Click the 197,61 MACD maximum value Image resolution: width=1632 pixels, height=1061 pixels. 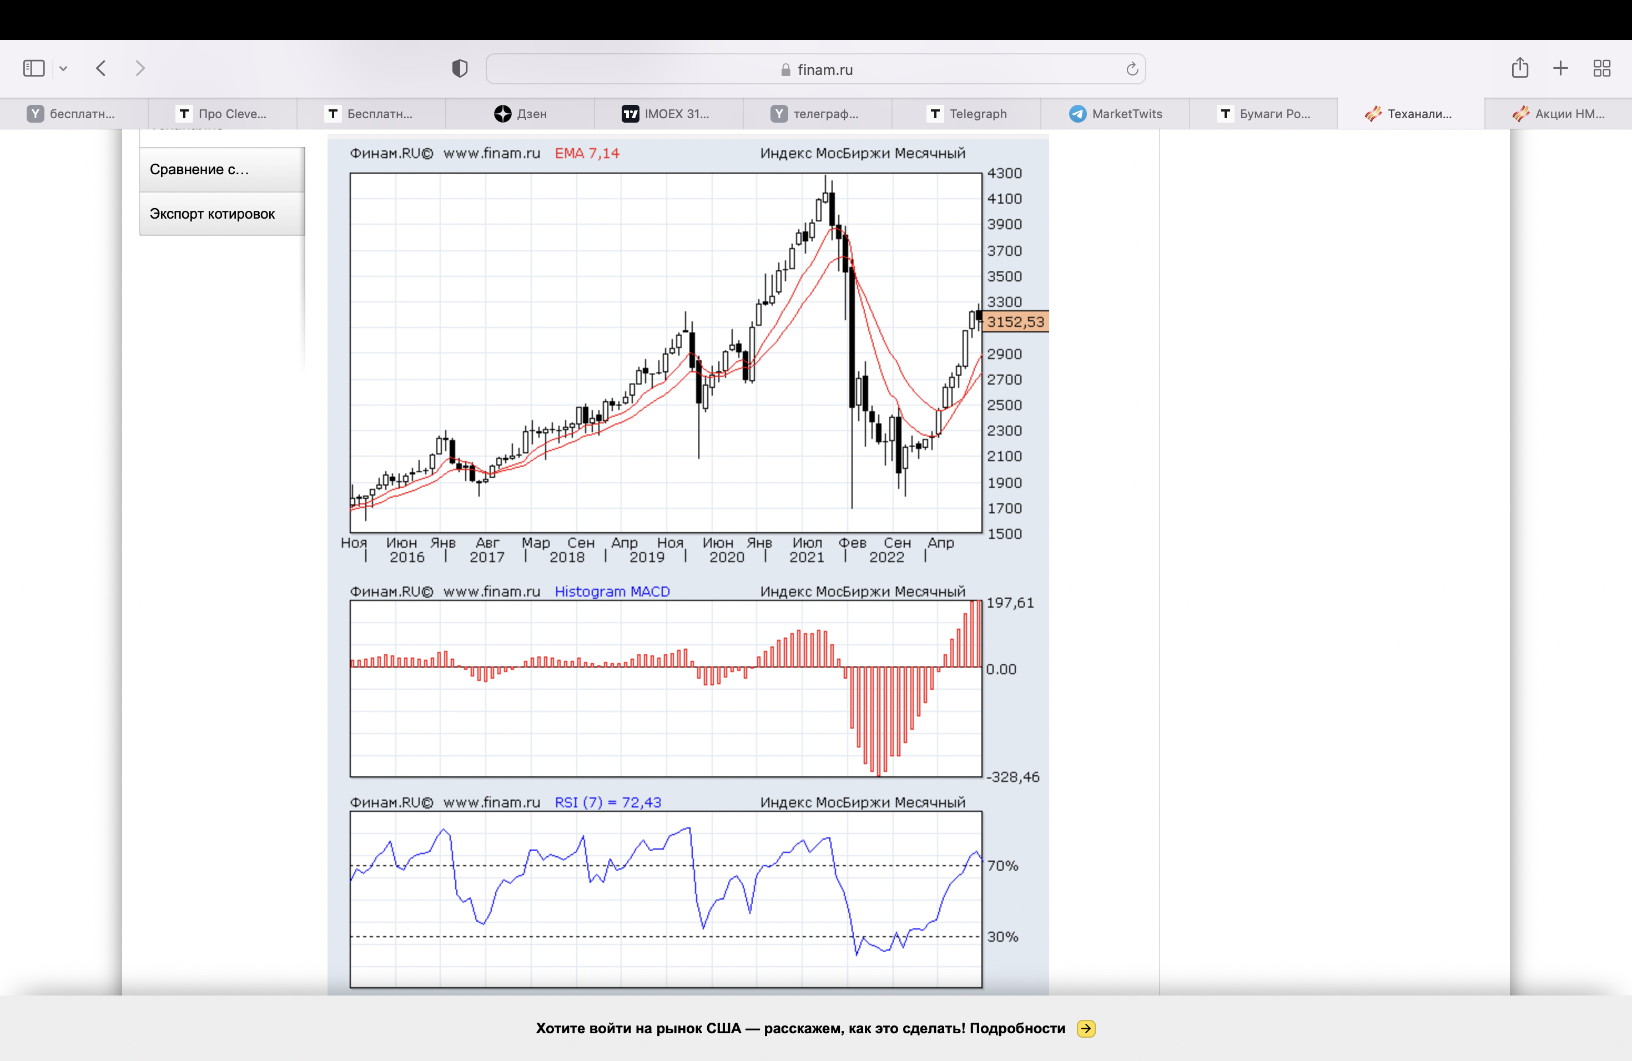1010,603
